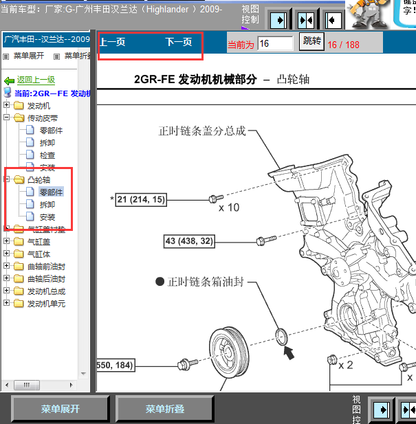Click the page number input field
The width and height of the screenshot is (416, 424).
point(275,43)
